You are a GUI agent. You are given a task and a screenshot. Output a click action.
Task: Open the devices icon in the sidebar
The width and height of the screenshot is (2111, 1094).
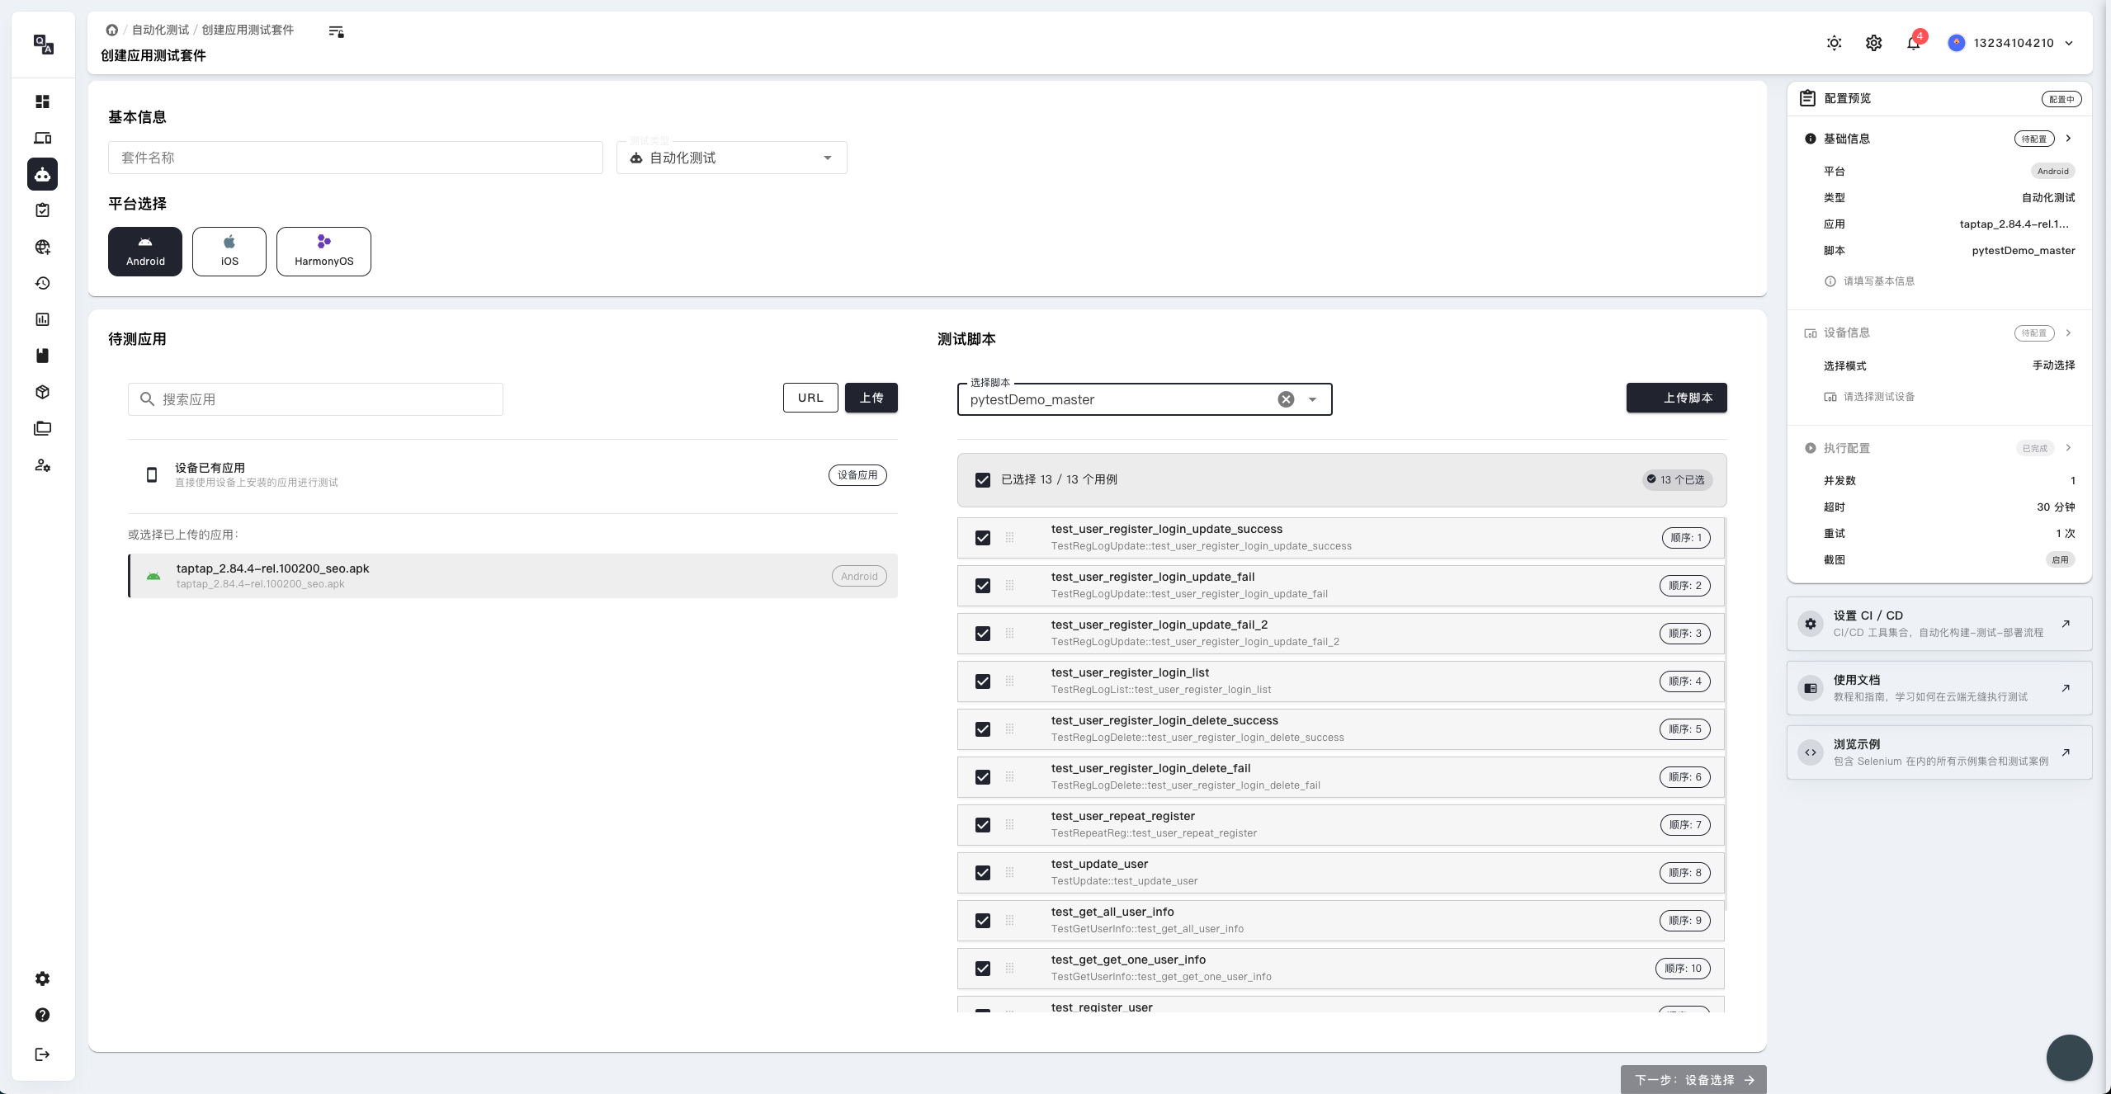[x=43, y=138]
